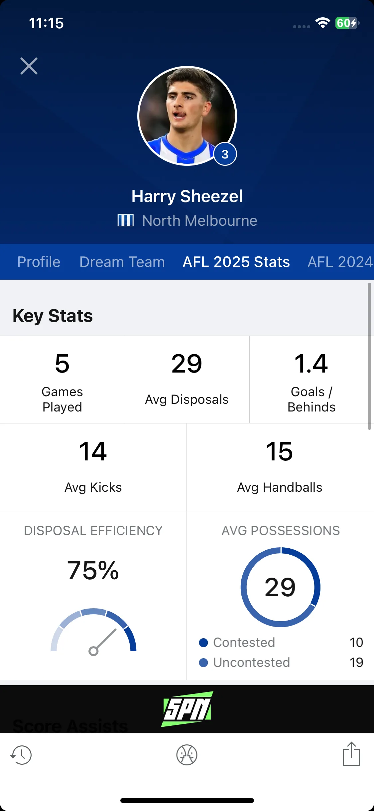
Task: Select the AFL 2025 Stats tab
Action: click(236, 262)
